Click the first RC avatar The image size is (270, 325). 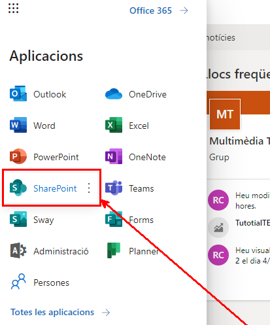(218, 200)
